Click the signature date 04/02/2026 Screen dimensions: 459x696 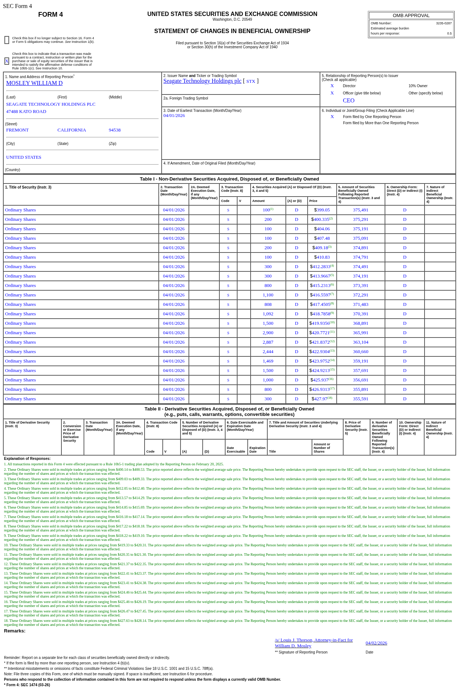(x=376, y=643)
